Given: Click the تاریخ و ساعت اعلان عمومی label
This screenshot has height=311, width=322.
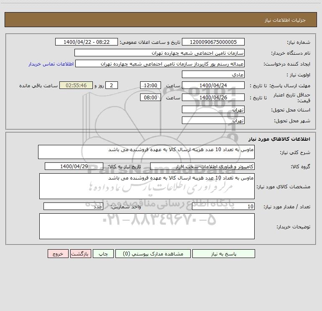Looking at the screenshot, I should click(150, 42).
